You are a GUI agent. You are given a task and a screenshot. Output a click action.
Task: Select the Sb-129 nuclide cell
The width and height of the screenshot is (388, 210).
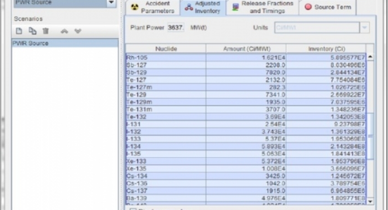click(x=166, y=72)
